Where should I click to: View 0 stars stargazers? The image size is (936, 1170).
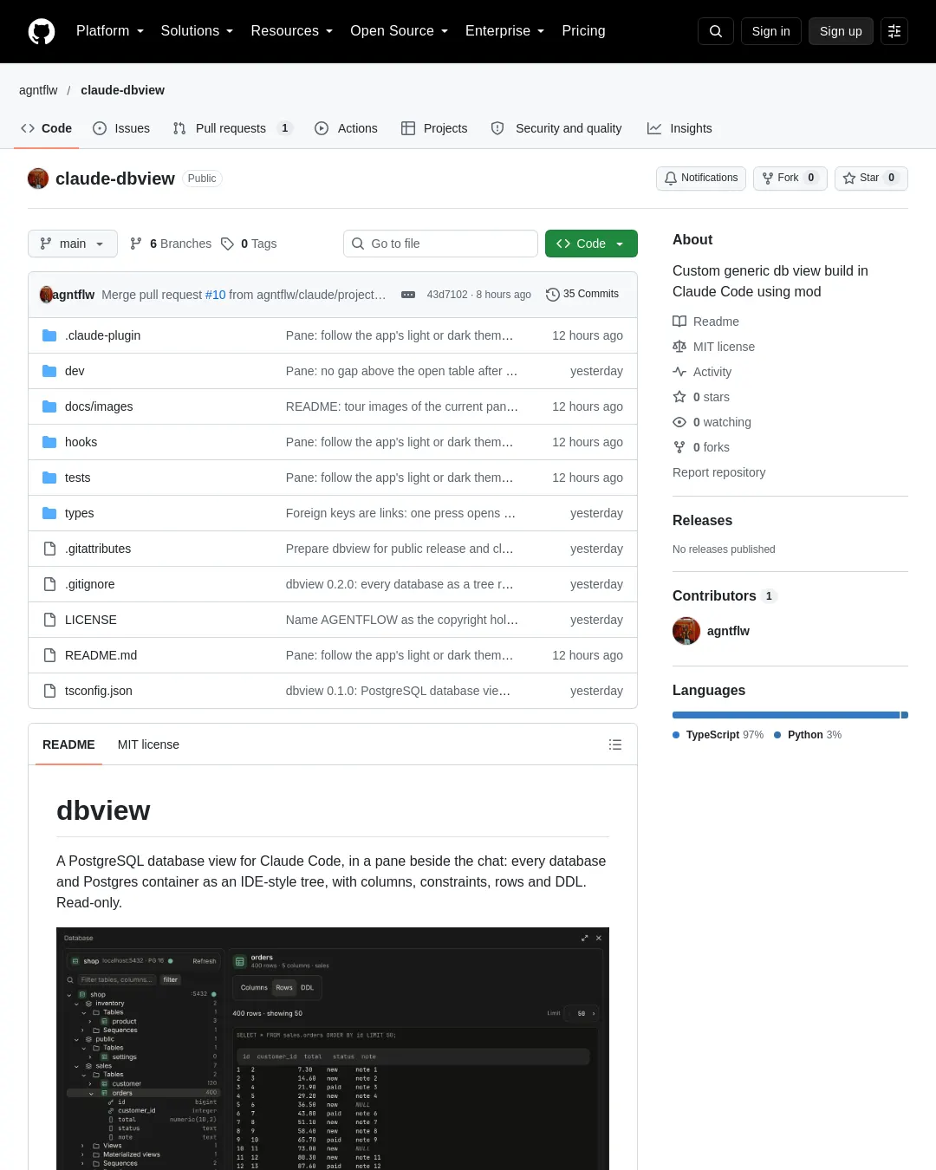(x=701, y=397)
